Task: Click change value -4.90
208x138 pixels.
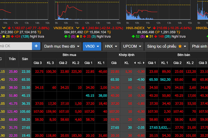Action: pyautogui.click(x=140, y=80)
